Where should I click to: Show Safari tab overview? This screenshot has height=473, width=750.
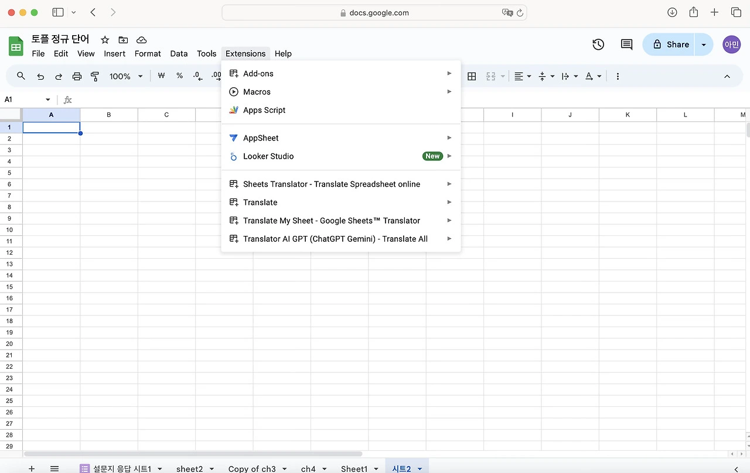point(736,12)
